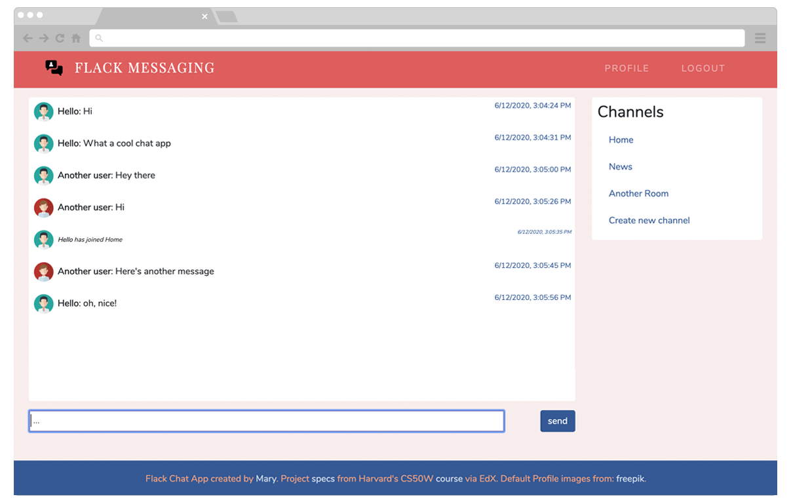Enter the Another Room channel
791x503 pixels.
click(x=638, y=194)
